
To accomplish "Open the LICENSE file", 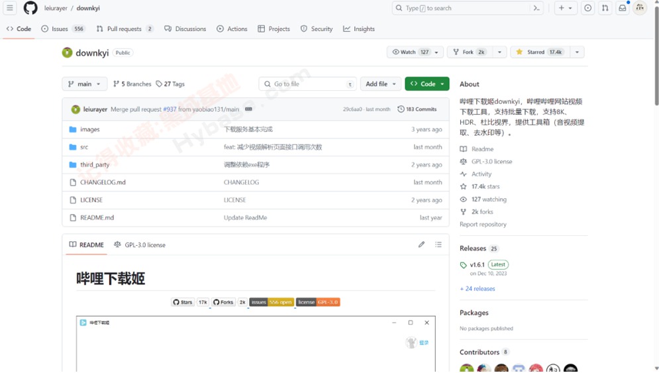I will coord(91,200).
